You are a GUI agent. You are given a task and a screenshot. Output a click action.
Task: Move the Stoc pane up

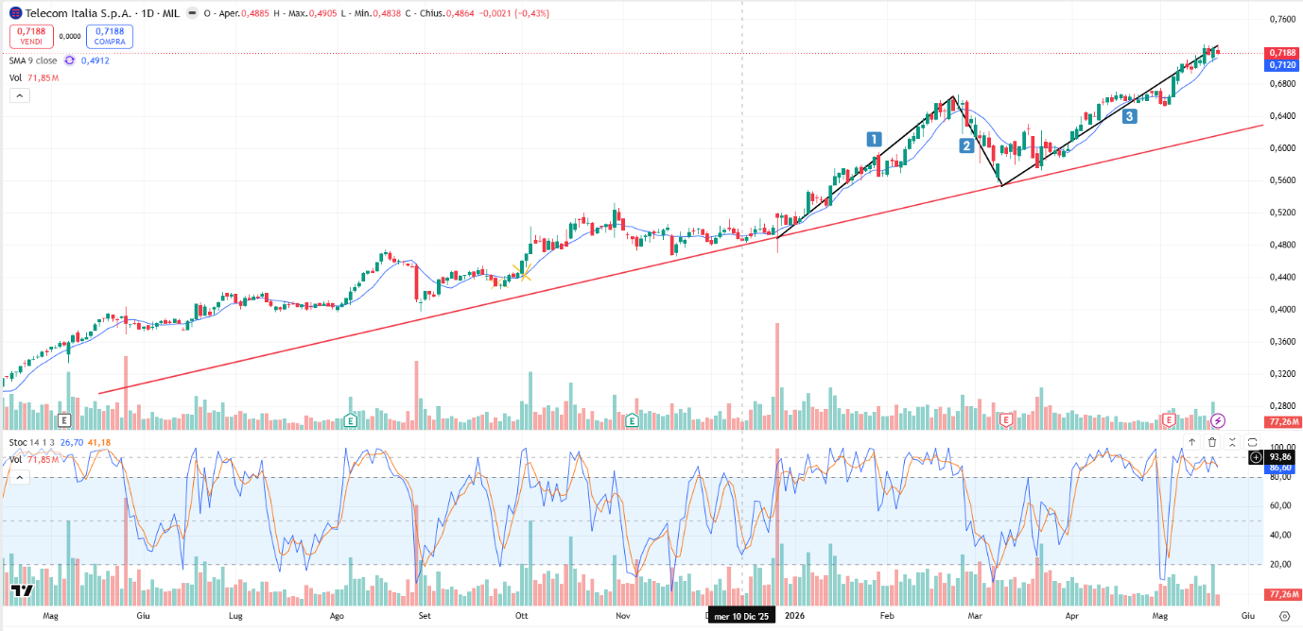[x=1191, y=442]
